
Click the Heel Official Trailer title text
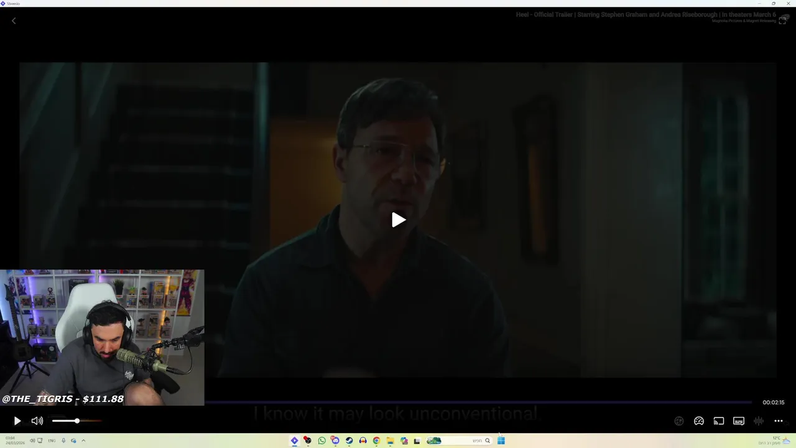pyautogui.click(x=646, y=14)
